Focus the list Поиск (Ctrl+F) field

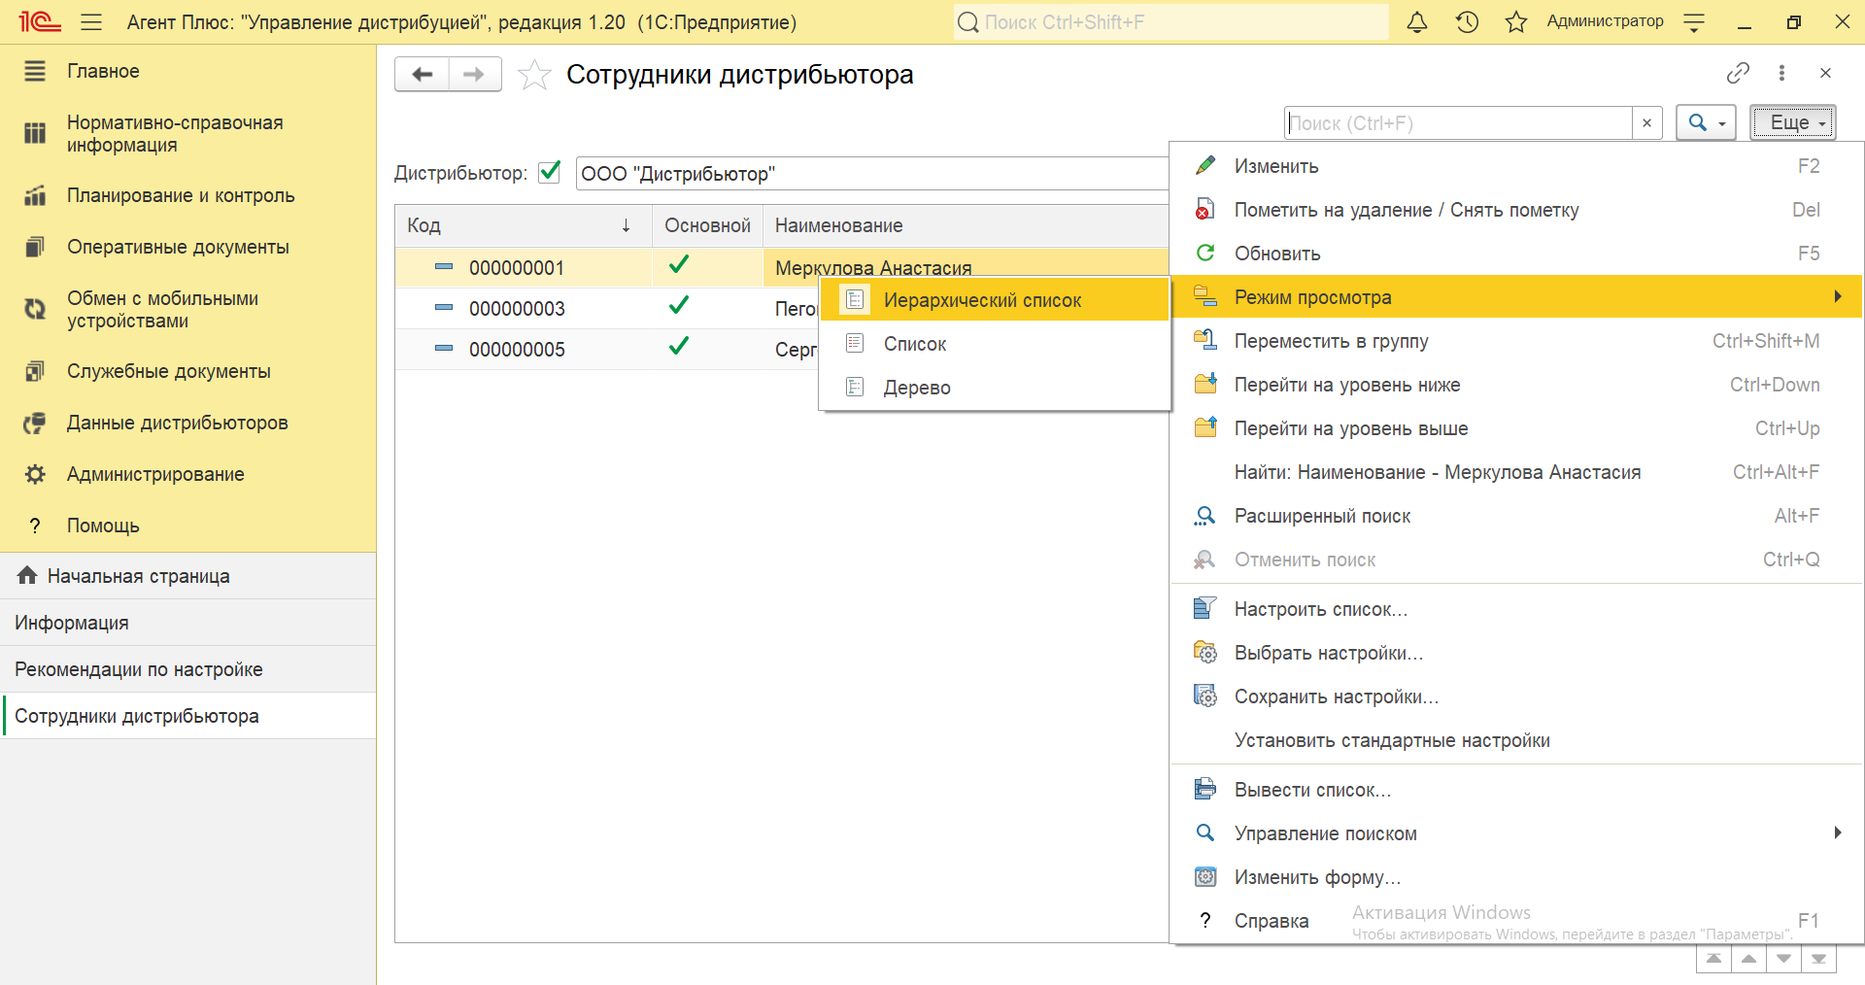pos(1458,123)
